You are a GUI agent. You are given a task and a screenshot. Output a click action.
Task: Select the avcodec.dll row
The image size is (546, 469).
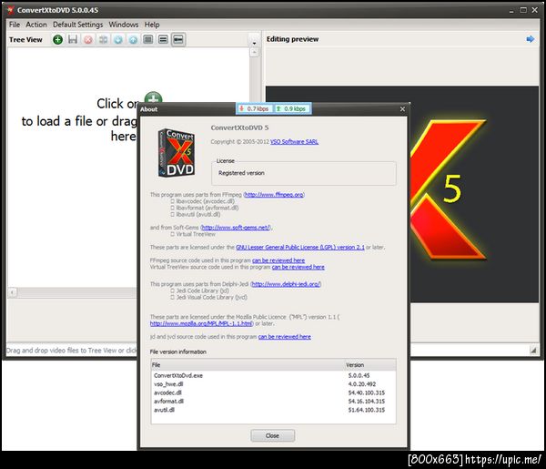coord(273,393)
